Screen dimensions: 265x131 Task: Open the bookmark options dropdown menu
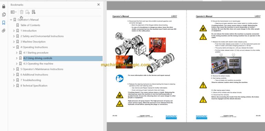coord(13,12)
